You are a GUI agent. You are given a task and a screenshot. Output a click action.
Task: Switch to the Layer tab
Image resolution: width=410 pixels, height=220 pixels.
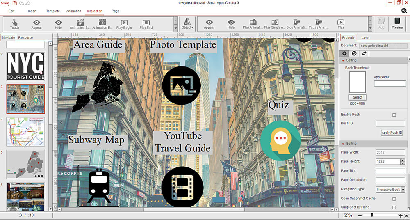[x=365, y=38]
